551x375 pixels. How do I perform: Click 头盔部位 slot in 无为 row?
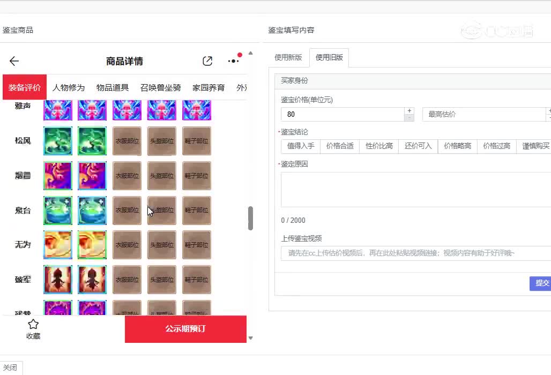tap(162, 245)
